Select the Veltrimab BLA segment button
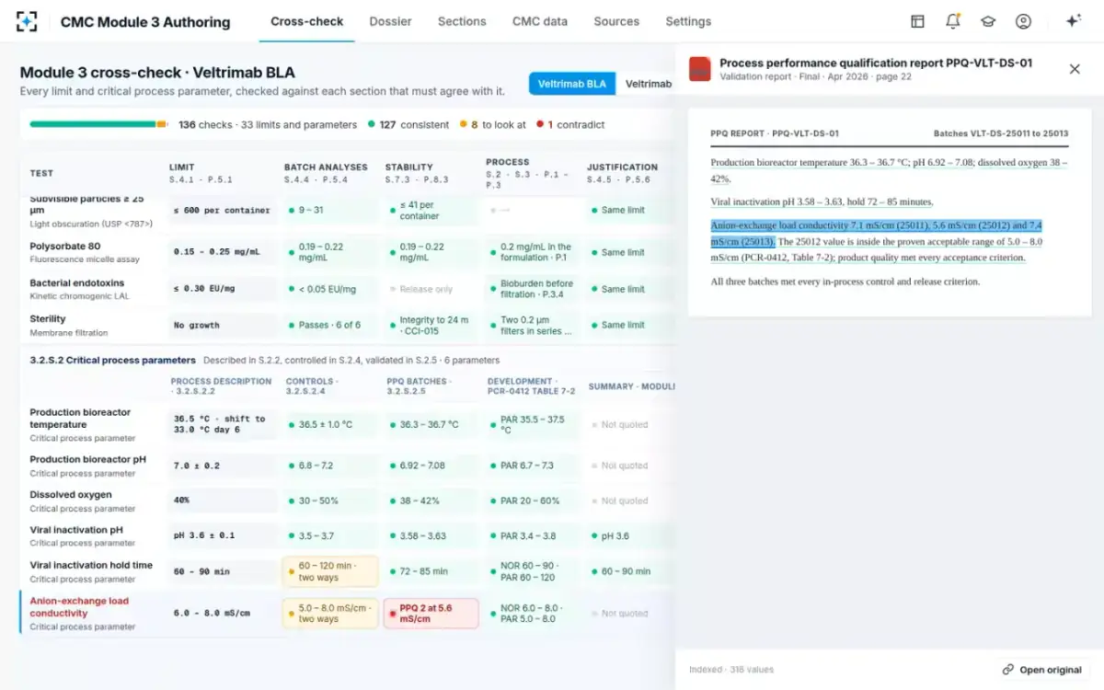 (x=572, y=84)
